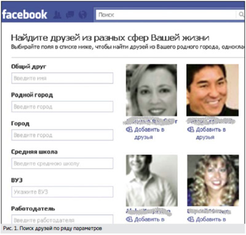
Task: Click the Работодатель input field
Action: pos(62,219)
